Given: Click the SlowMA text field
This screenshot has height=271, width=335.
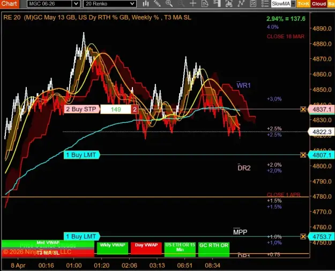Looking at the screenshot, I should [x=281, y=4].
